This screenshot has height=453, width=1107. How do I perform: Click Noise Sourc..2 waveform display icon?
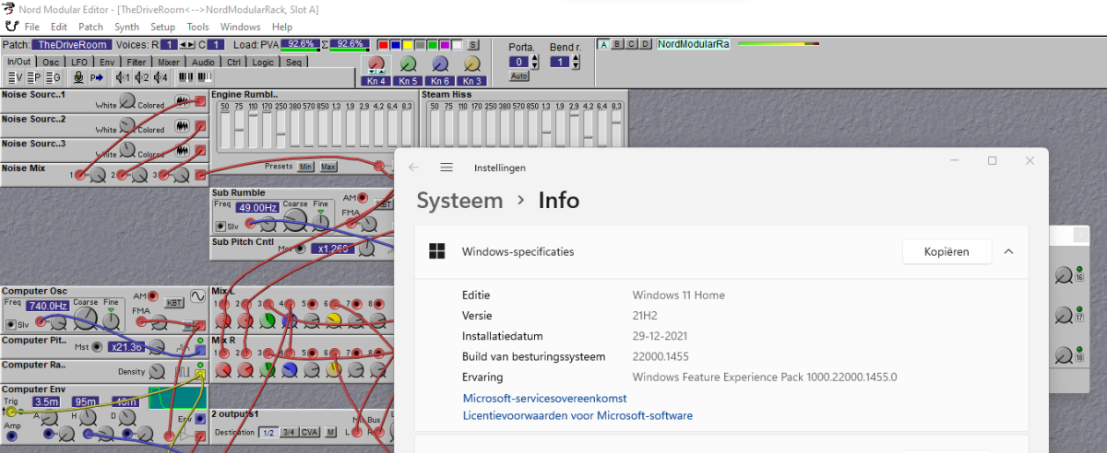click(x=182, y=126)
